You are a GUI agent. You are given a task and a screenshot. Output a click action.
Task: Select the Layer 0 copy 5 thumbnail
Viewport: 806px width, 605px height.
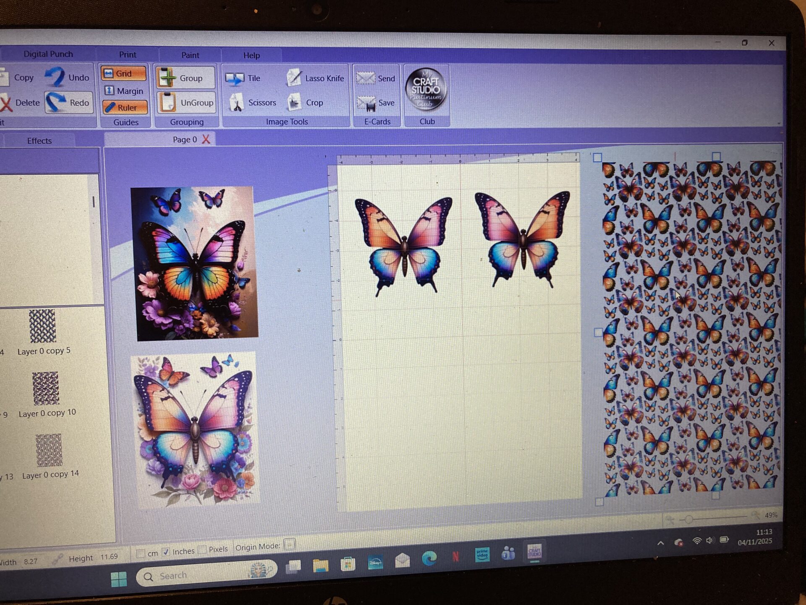42,326
